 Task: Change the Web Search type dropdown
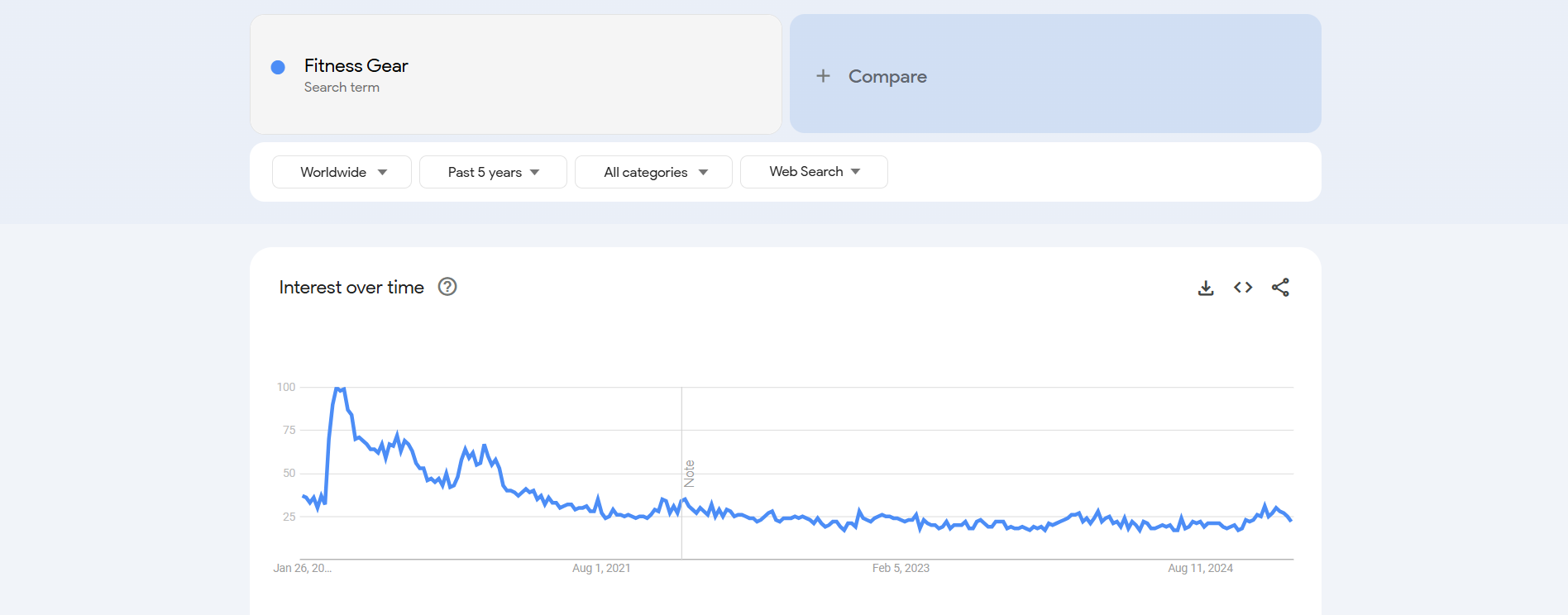(x=814, y=172)
